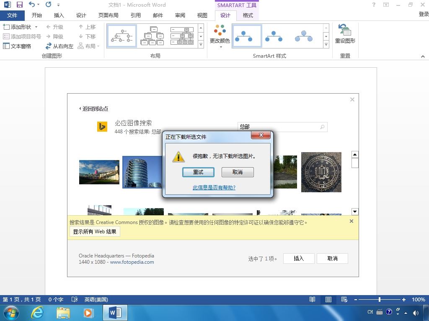Open the 文件 menu
Image resolution: width=429 pixels, height=321 pixels.
click(x=12, y=15)
